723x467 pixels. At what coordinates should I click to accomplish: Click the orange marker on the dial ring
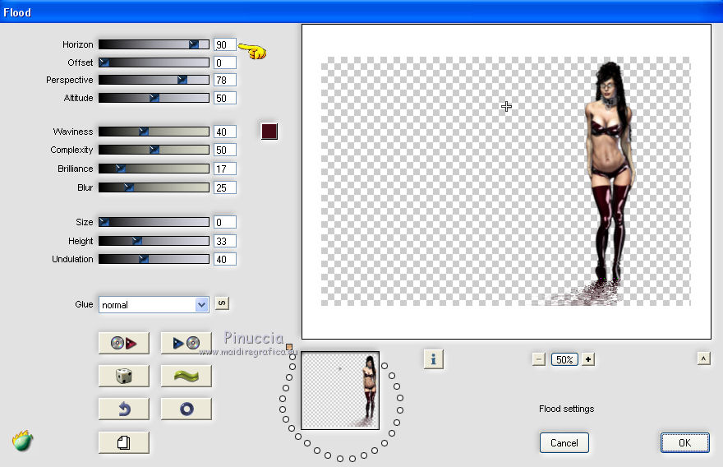pos(289,347)
